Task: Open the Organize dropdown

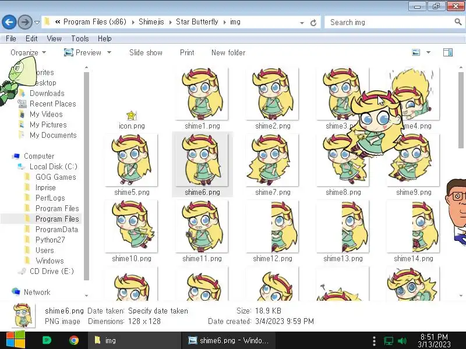Action: [28, 52]
